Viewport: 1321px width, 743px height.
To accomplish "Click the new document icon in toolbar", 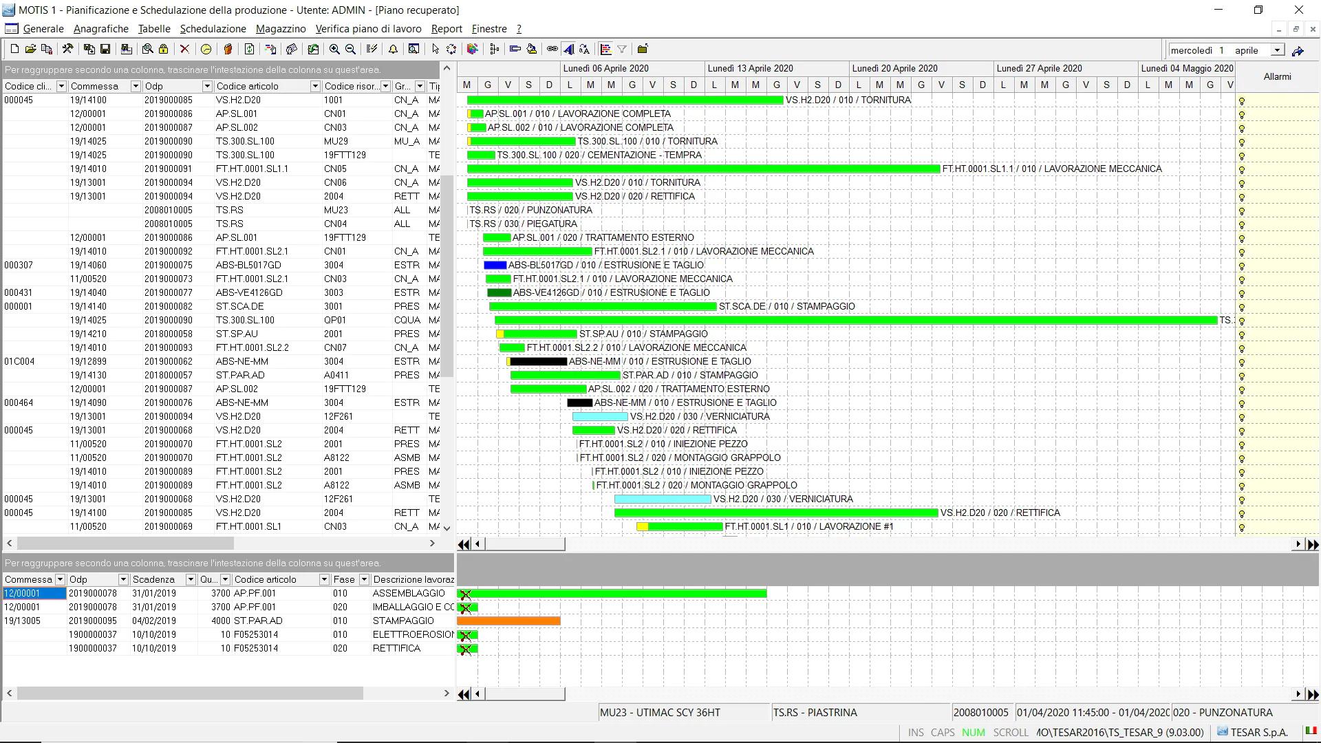I will tap(14, 49).
